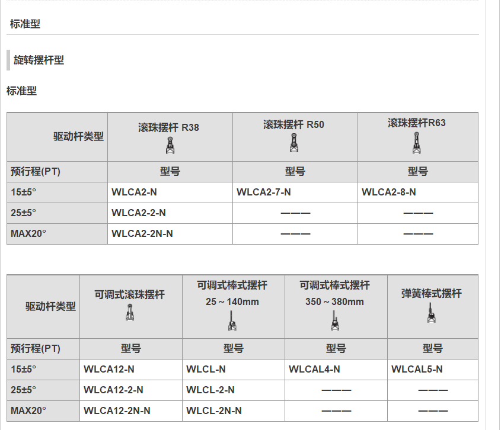The image size is (501, 430).
Task: Click the R63 roller lever icon
Action: [x=416, y=143]
